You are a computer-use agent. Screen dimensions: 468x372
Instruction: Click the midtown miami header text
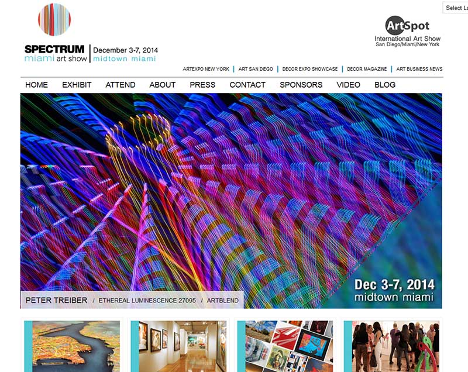tap(125, 58)
